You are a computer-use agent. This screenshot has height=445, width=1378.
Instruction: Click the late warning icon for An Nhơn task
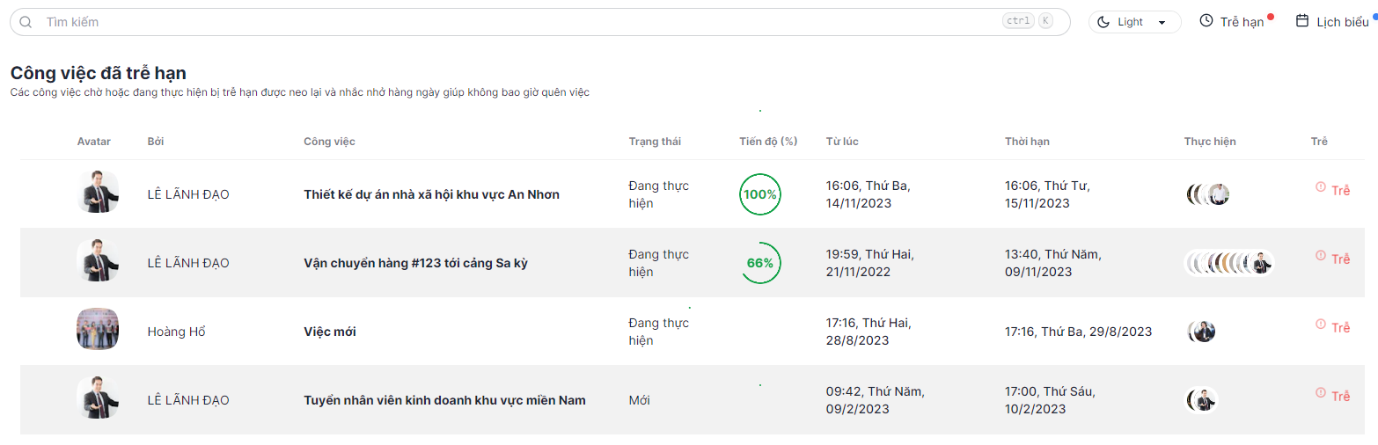pos(1320,186)
